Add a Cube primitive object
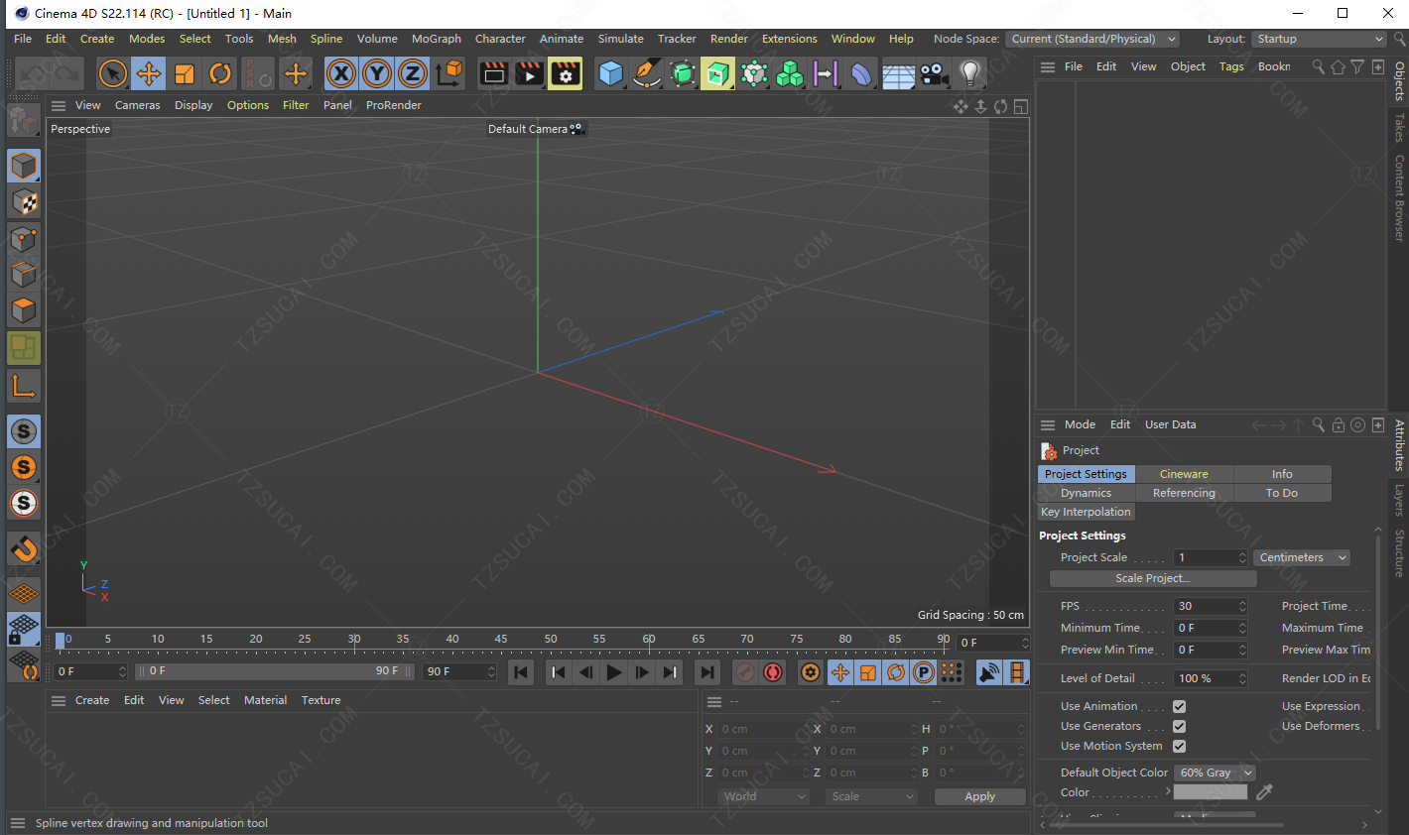1409x835 pixels. [x=611, y=73]
